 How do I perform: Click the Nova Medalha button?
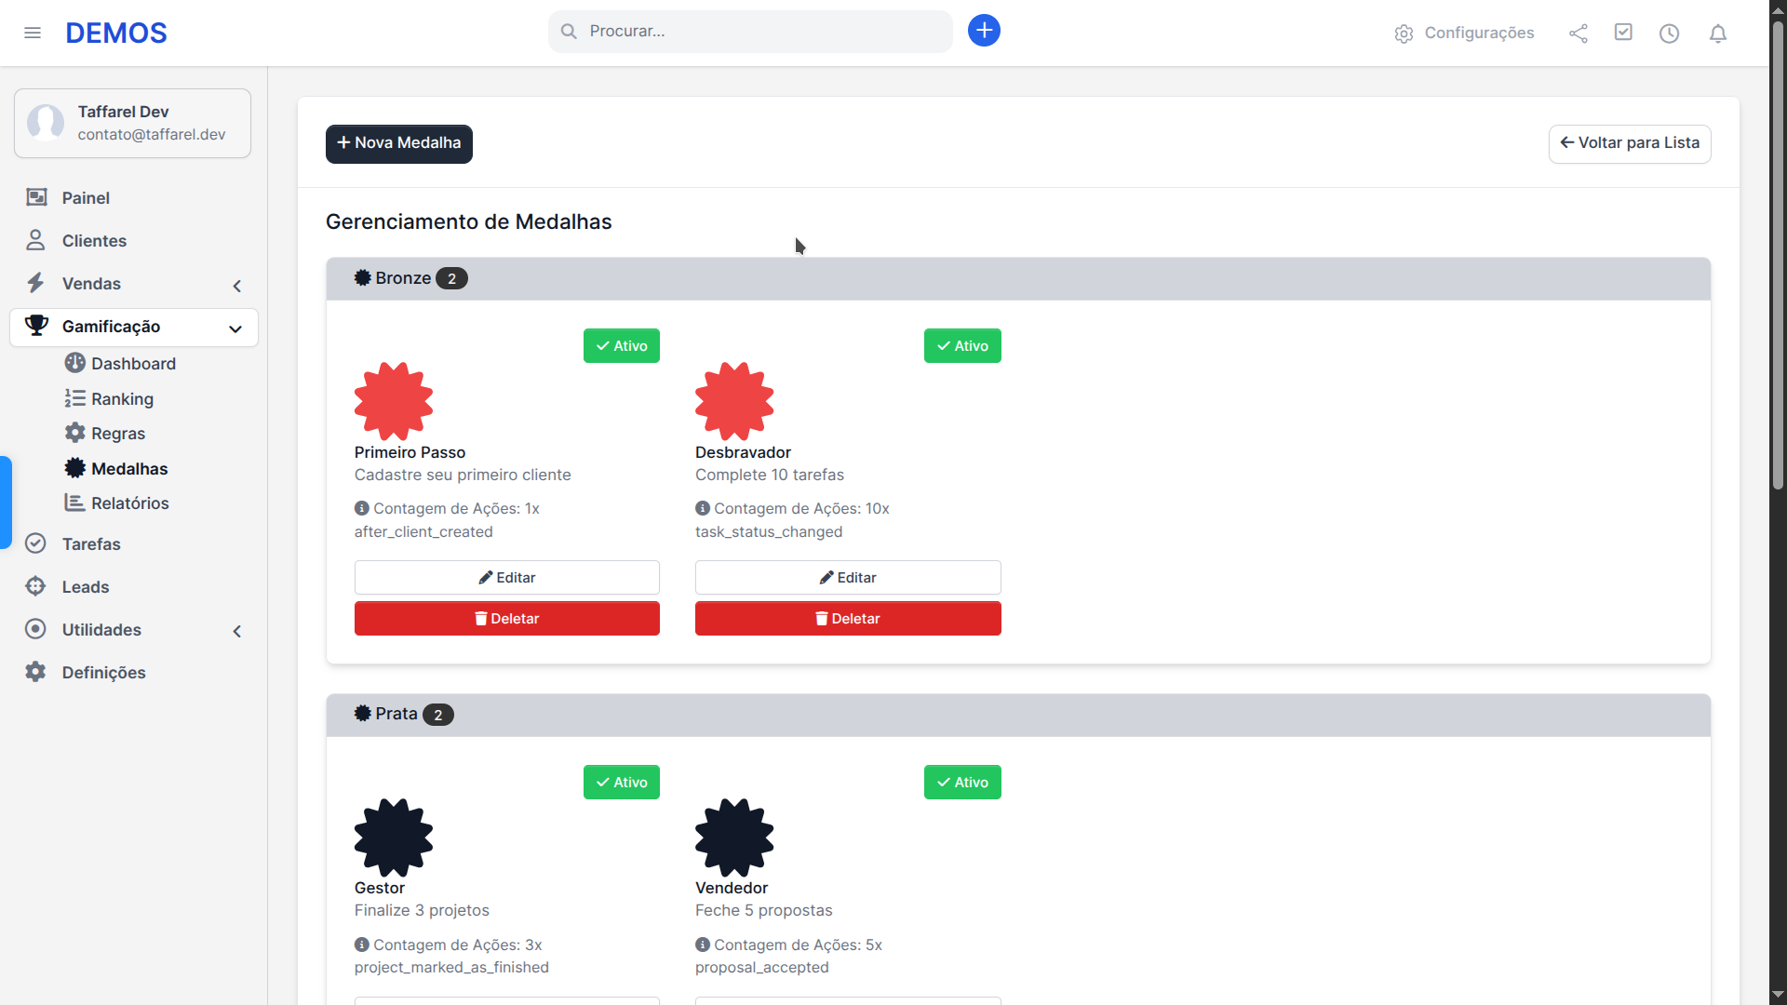[x=398, y=143]
